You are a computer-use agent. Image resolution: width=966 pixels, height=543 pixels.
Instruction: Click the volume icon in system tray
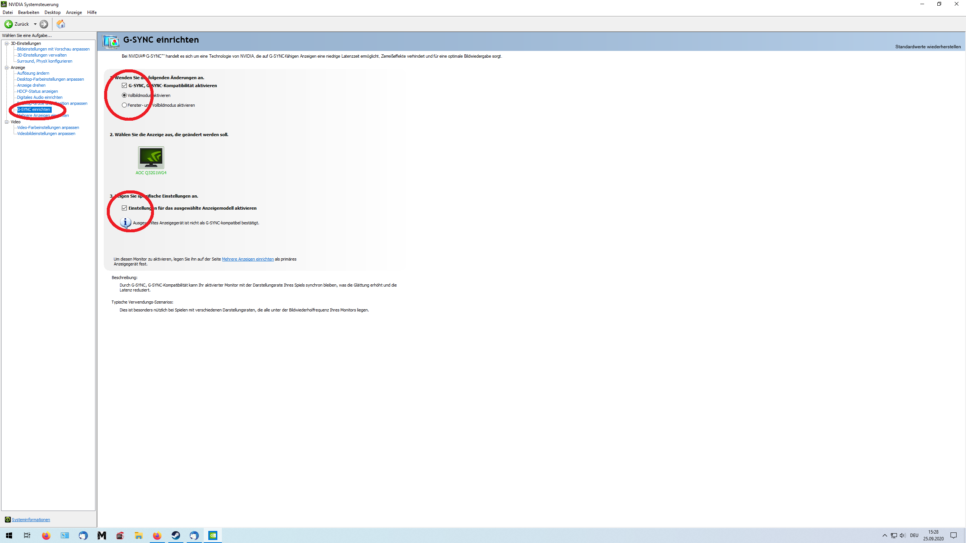(902, 535)
